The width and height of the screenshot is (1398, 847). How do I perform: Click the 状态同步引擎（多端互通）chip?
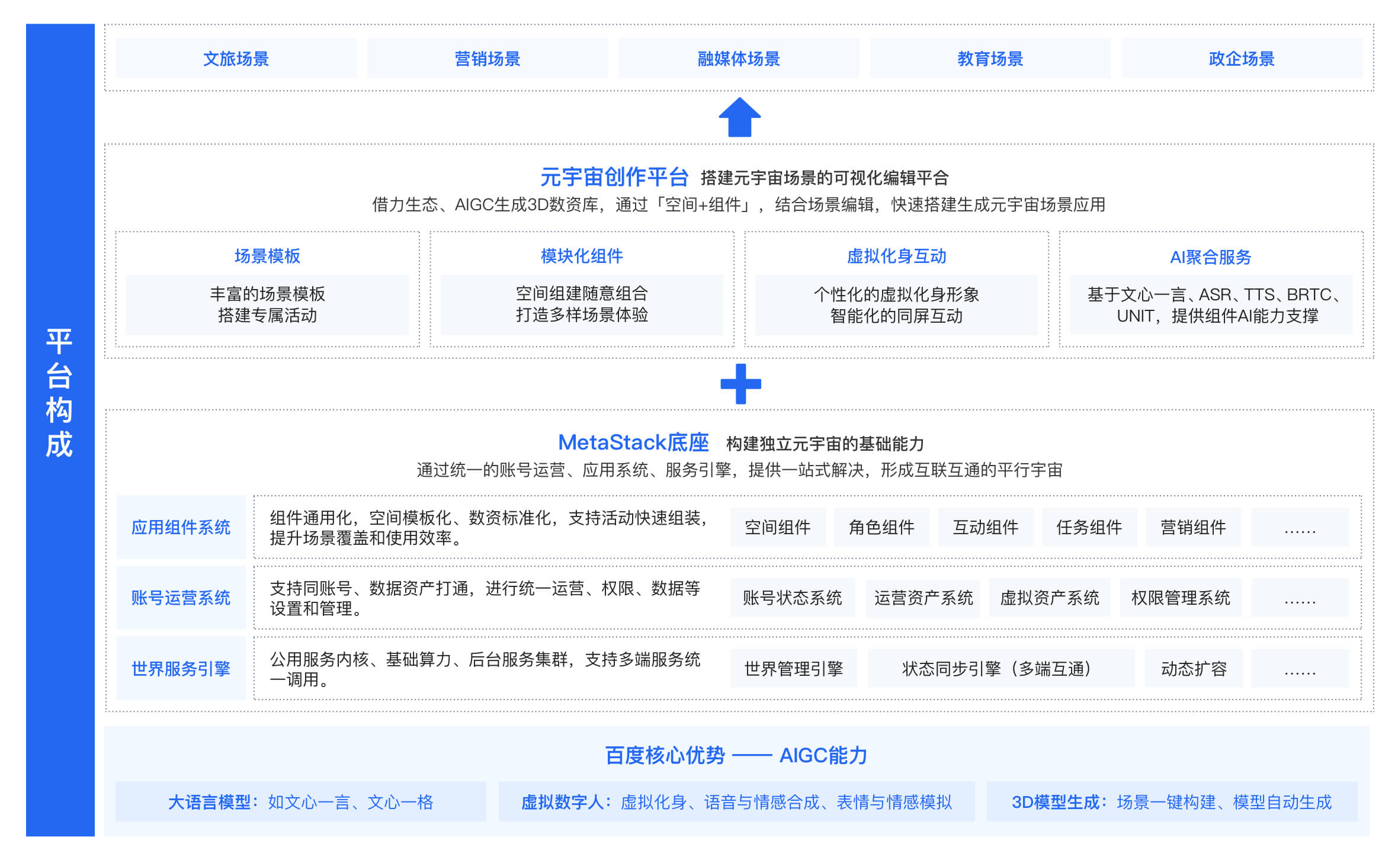point(1001,669)
